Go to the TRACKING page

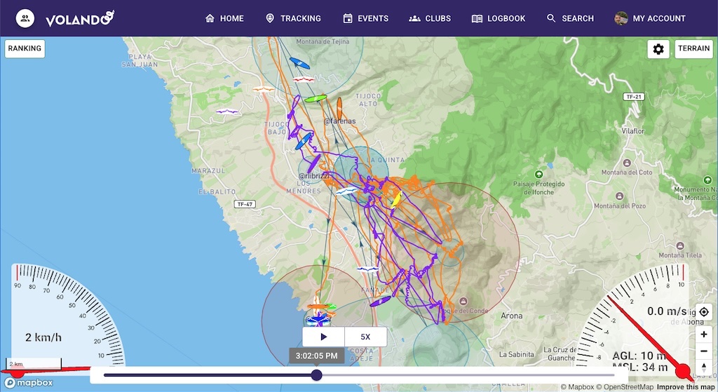pyautogui.click(x=293, y=19)
